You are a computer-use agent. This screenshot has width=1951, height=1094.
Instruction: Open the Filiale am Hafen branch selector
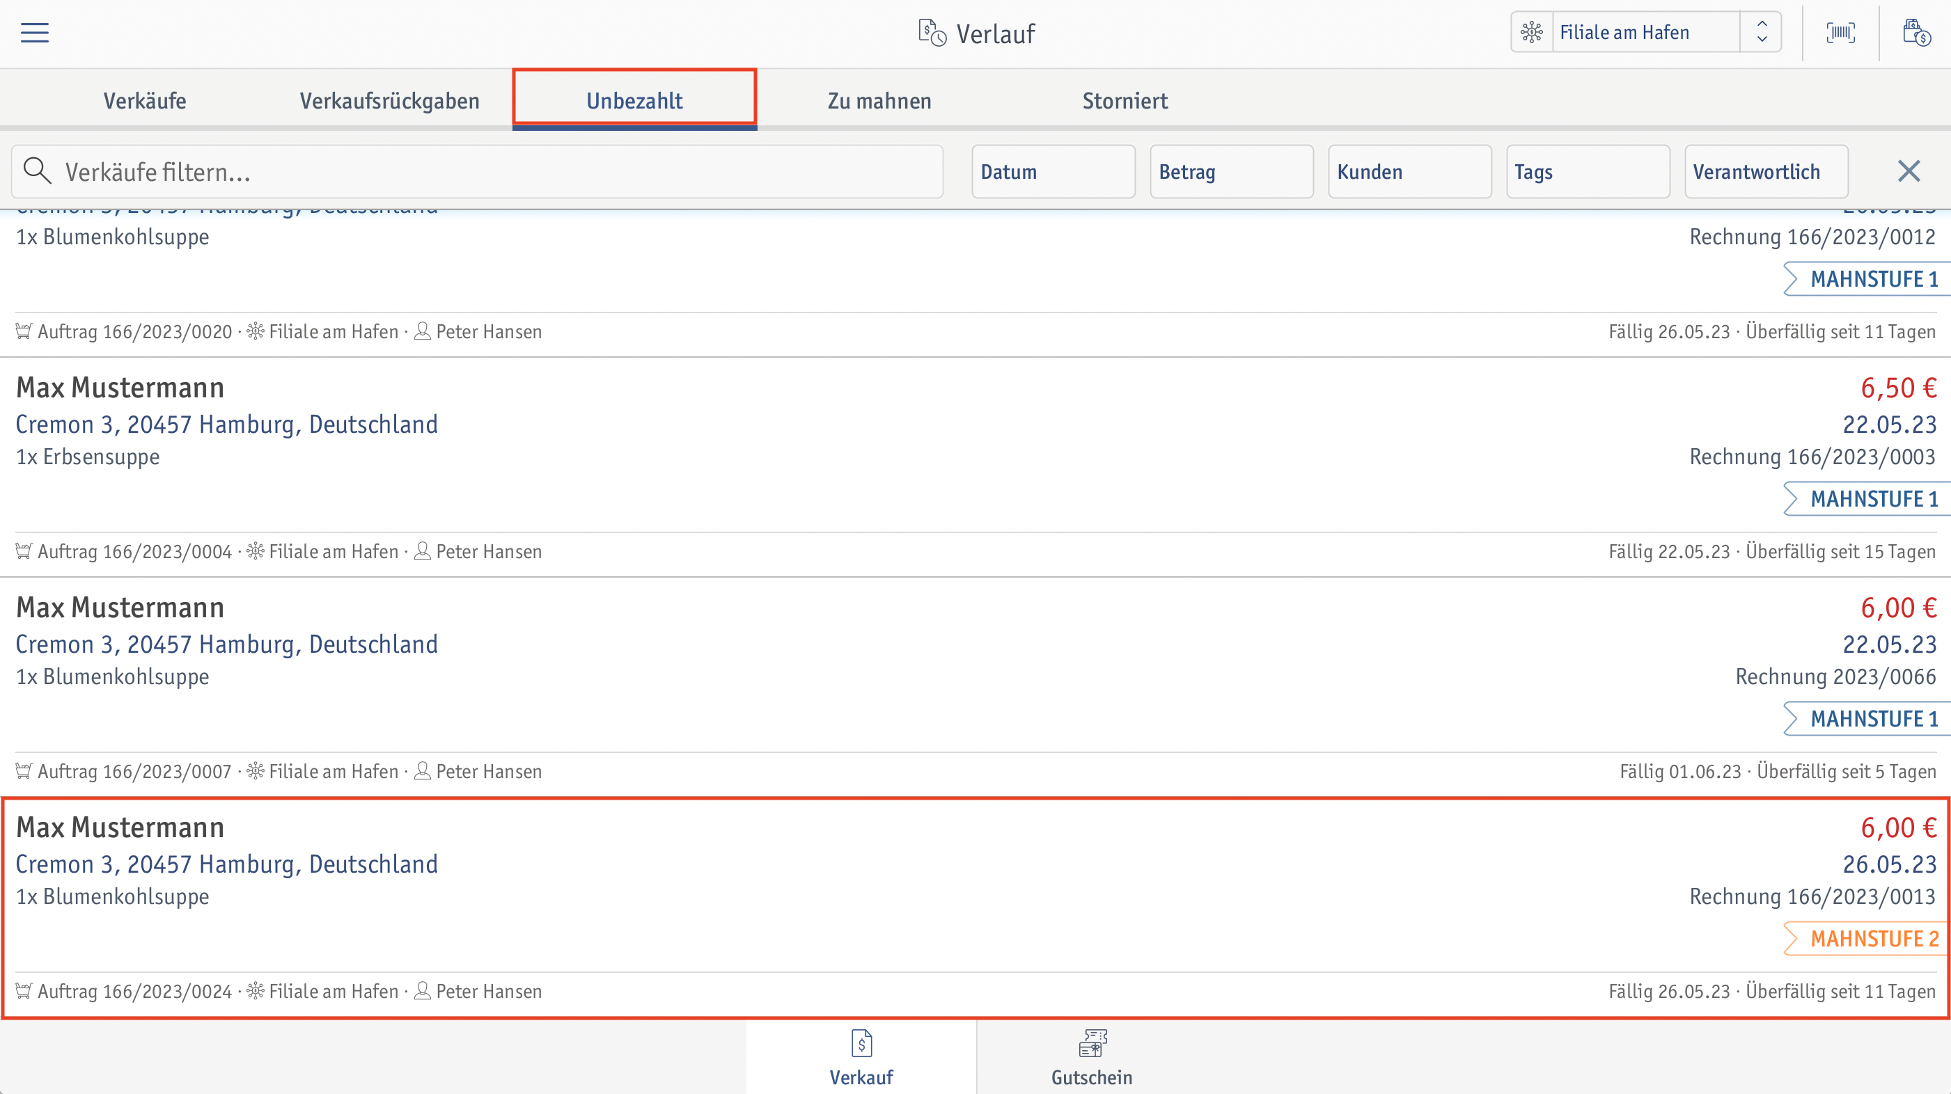tap(1646, 32)
